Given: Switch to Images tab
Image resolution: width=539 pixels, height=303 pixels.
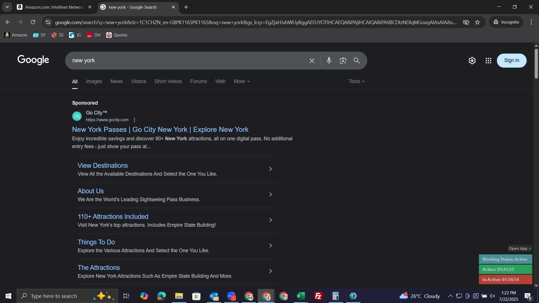Looking at the screenshot, I should [94, 81].
